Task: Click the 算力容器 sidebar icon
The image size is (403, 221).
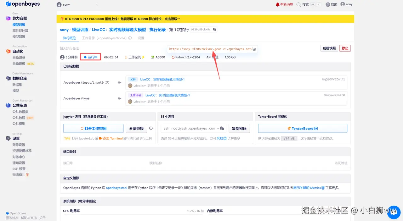Action: (x=8, y=18)
